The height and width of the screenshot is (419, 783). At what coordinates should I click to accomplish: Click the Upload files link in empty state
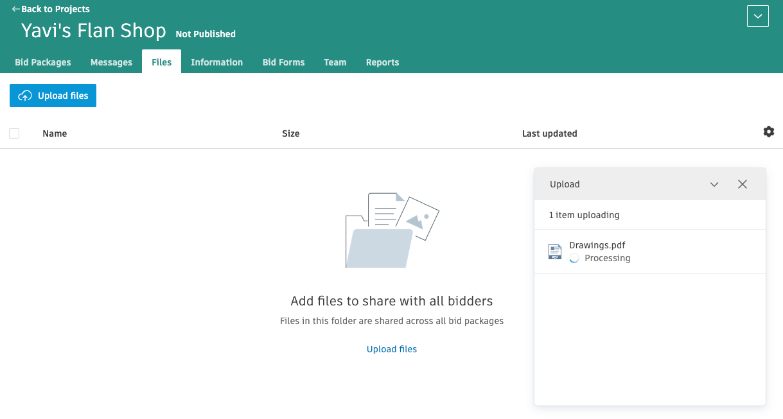[392, 349]
